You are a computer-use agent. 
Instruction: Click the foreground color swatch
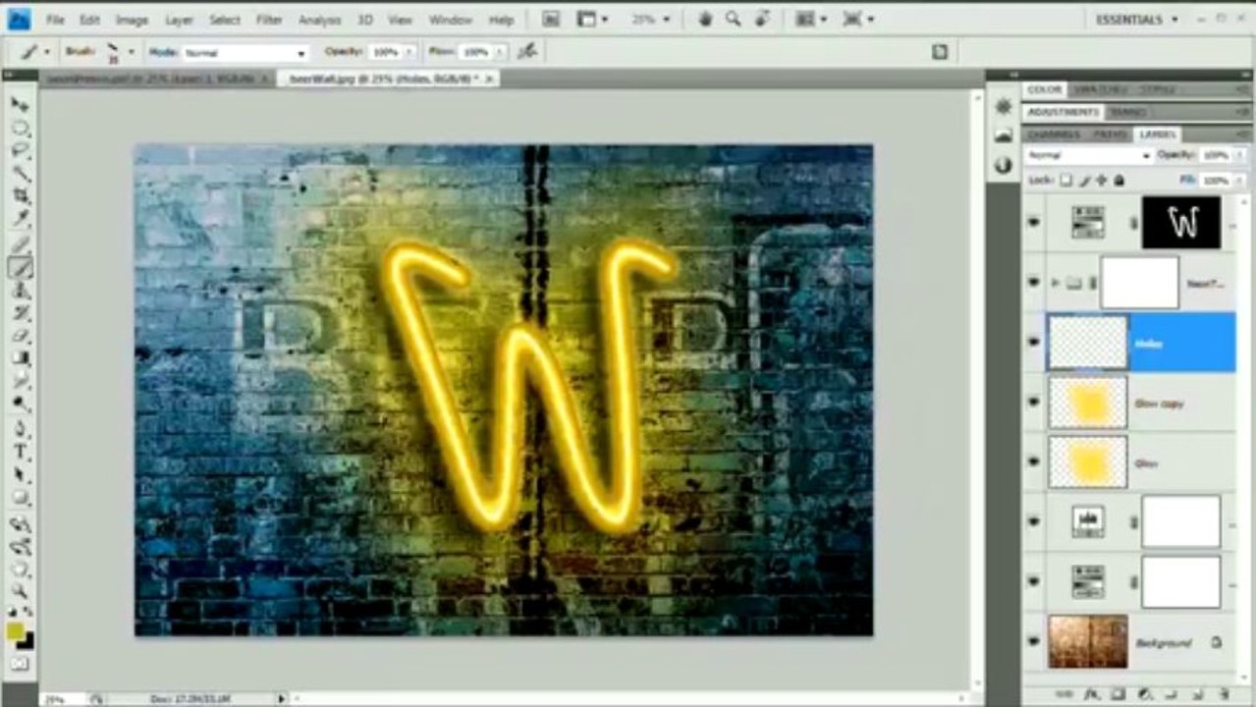16,630
